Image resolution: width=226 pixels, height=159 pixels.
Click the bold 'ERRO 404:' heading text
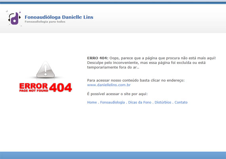(x=98, y=58)
